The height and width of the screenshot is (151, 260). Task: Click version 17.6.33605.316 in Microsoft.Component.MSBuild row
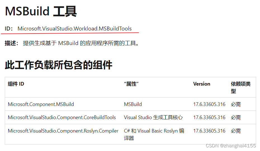tap(209, 104)
